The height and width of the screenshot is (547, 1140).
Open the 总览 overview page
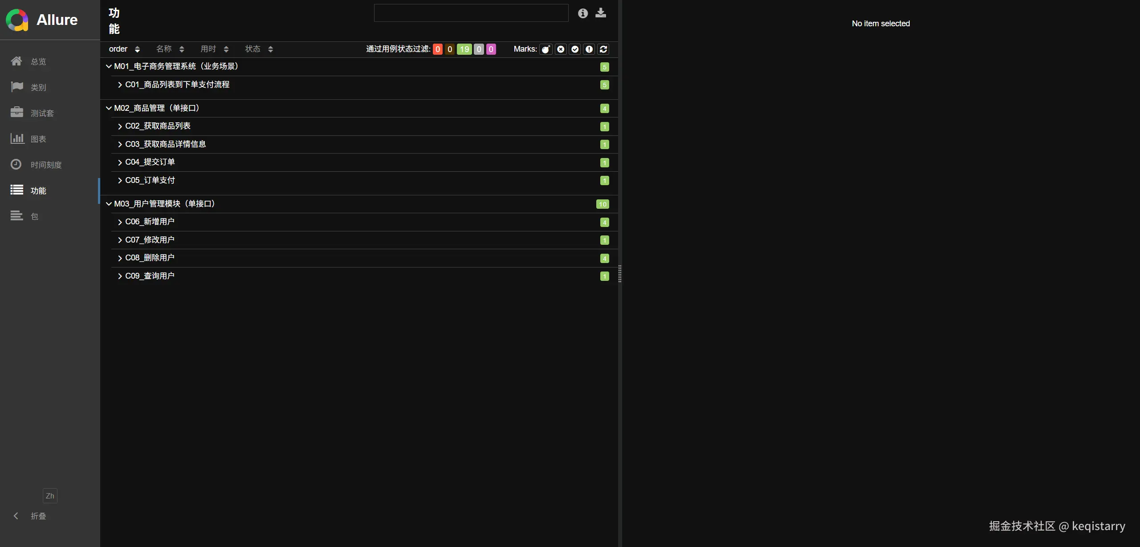tap(38, 61)
